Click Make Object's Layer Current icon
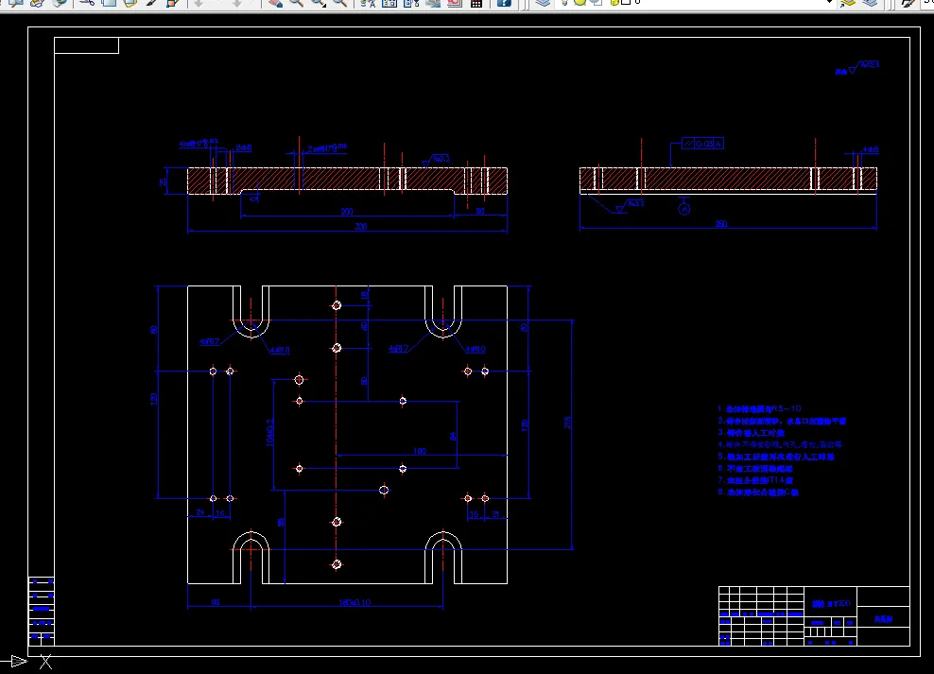The height and width of the screenshot is (674, 934). pos(848,3)
